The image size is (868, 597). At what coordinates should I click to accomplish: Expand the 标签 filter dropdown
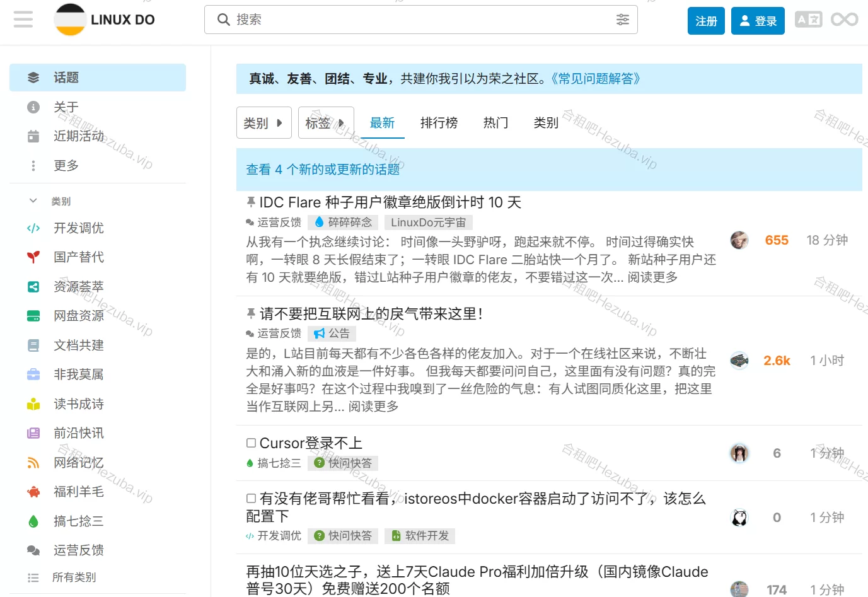click(325, 123)
